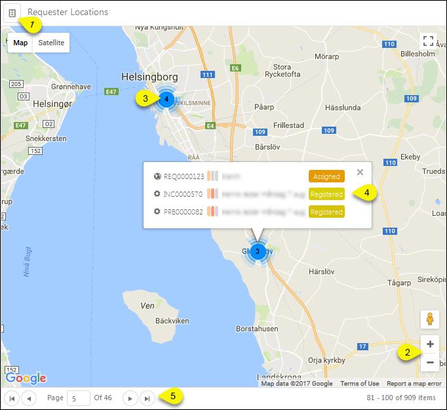Switch to Satellite view
The image size is (447, 410).
click(51, 43)
